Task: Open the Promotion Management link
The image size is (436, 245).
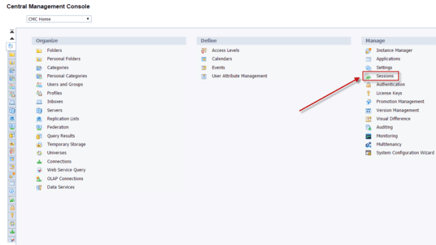Action: click(400, 102)
